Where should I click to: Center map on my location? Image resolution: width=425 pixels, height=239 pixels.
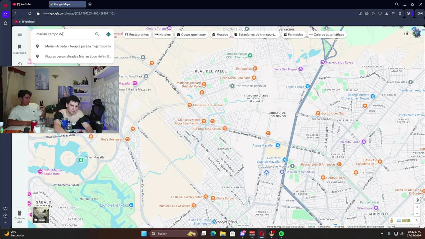pos(417,200)
